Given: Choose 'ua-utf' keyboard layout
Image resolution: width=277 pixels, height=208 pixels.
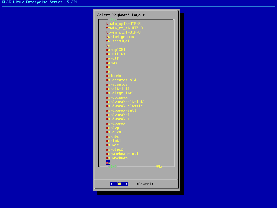Looking at the screenshot, I should click(x=113, y=58).
